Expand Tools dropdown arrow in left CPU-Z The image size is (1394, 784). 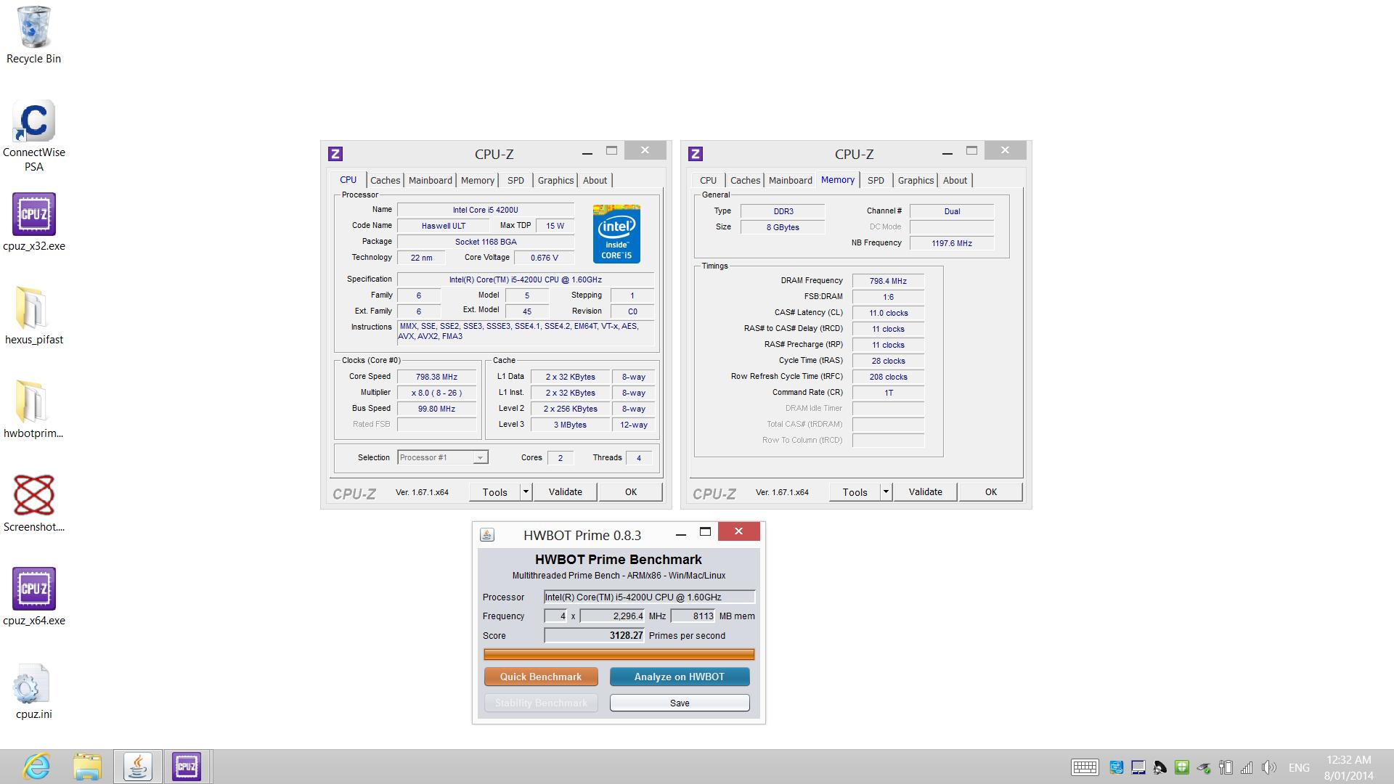coord(526,492)
